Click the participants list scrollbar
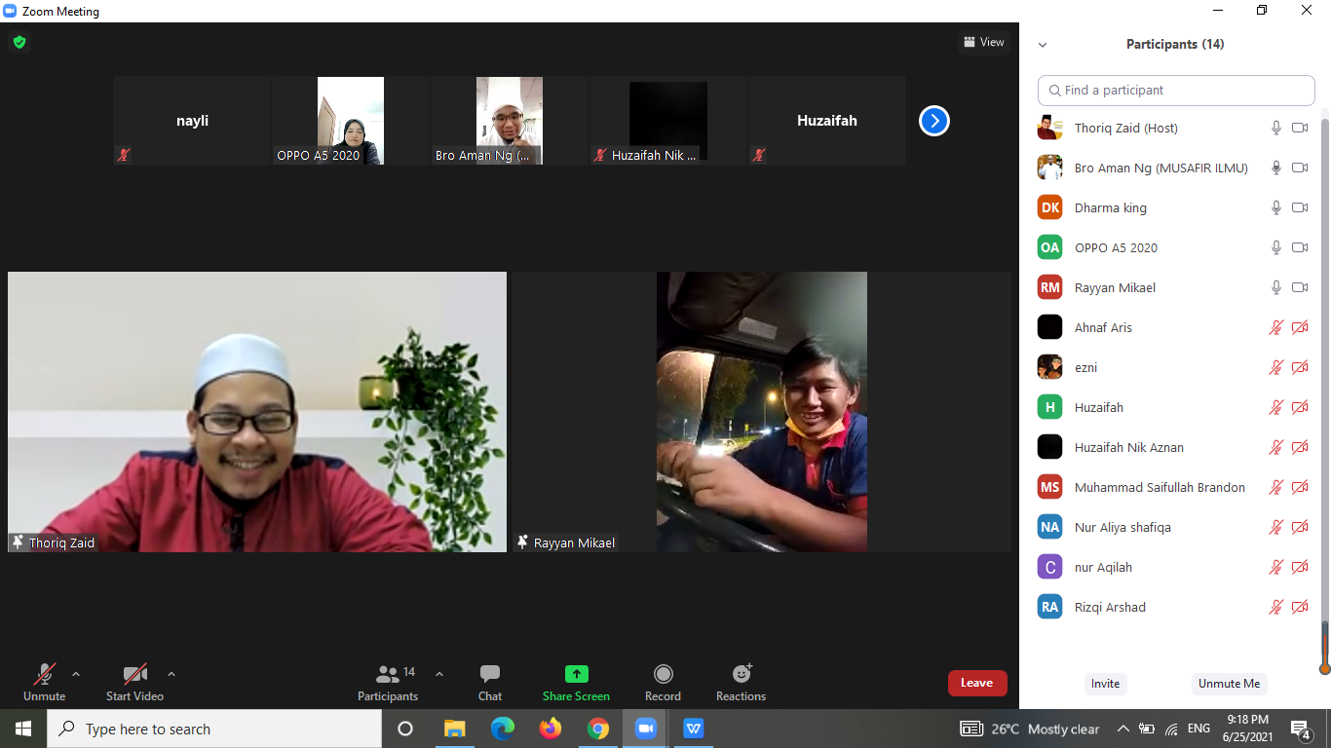Image resolution: width=1331 pixels, height=748 pixels. (x=1324, y=390)
